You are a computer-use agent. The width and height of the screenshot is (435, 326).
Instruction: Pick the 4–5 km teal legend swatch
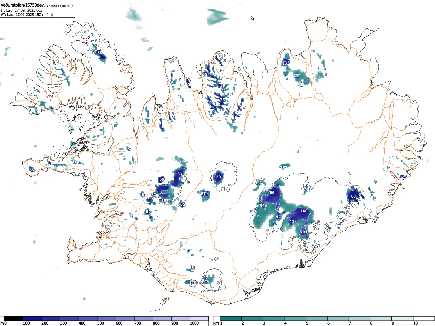click(295, 319)
